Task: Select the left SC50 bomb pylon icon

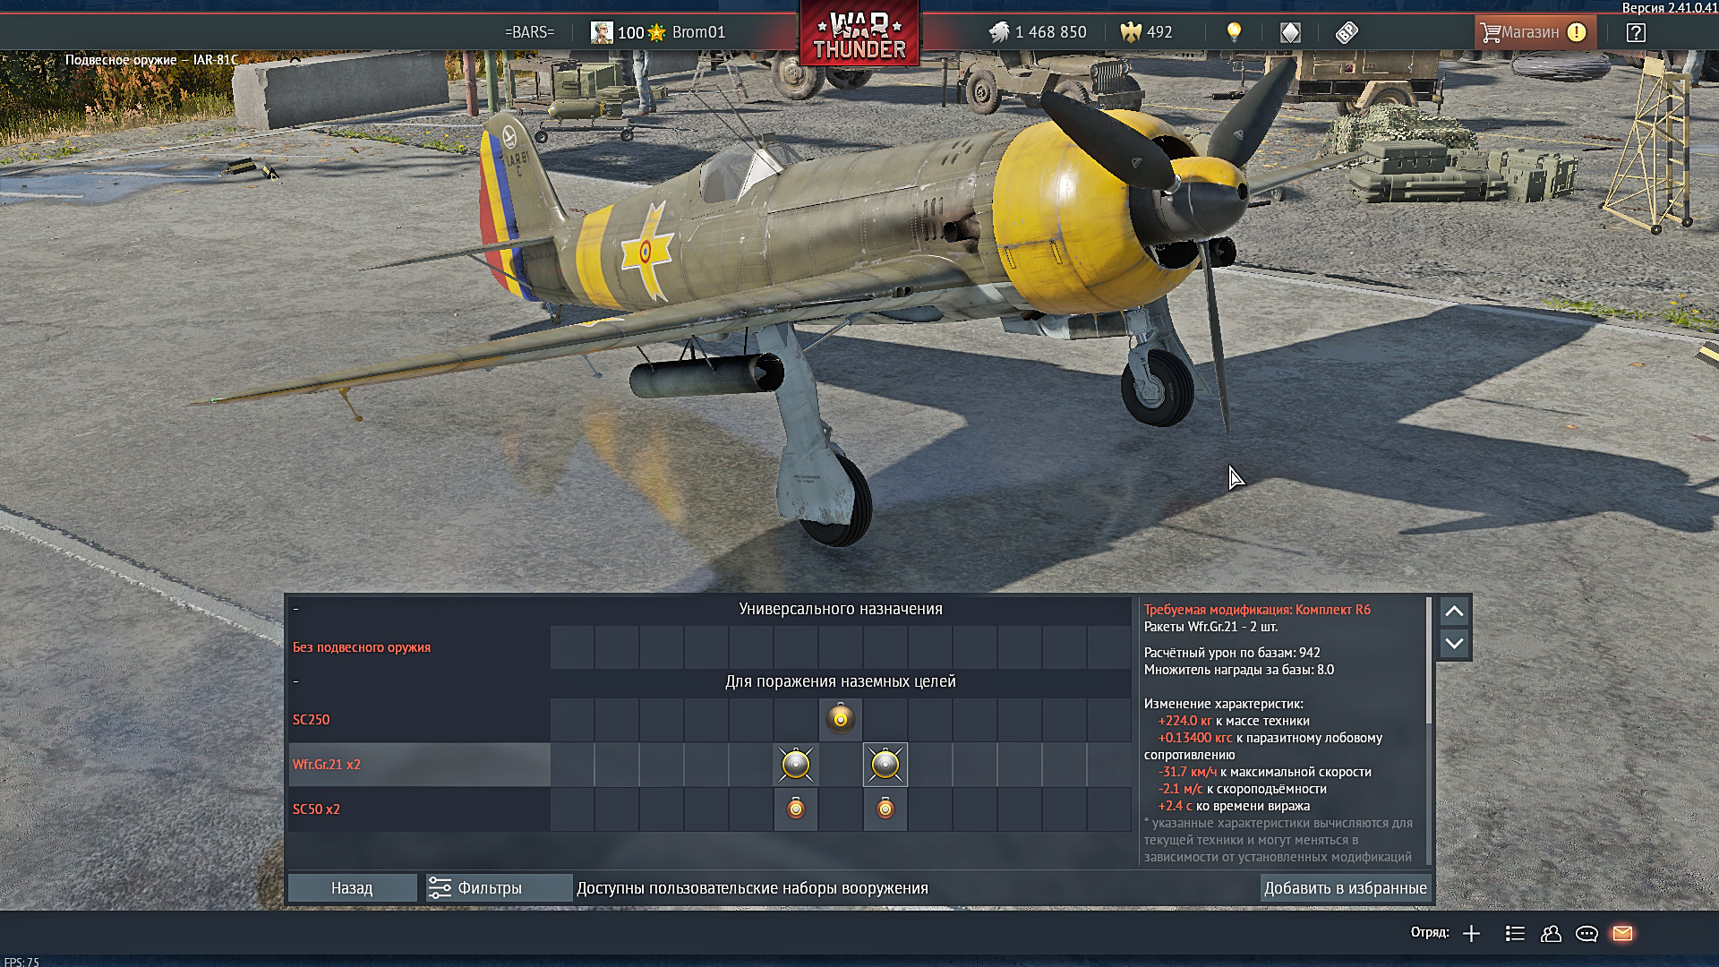Action: point(796,809)
